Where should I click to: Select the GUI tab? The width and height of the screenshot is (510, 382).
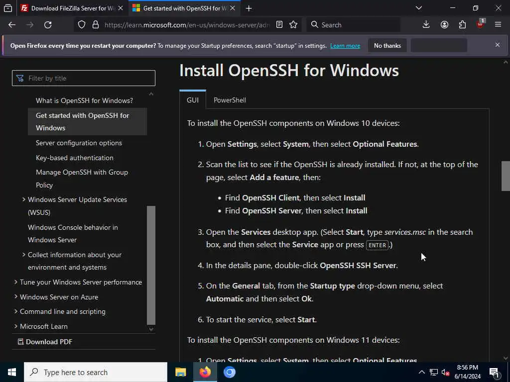pyautogui.click(x=193, y=100)
